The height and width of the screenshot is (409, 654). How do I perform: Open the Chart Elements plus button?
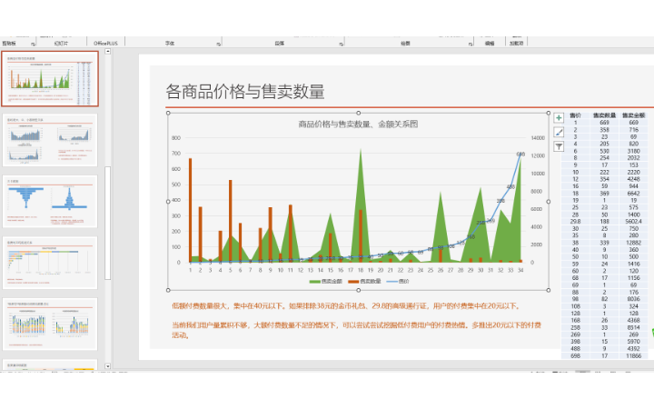click(x=559, y=118)
